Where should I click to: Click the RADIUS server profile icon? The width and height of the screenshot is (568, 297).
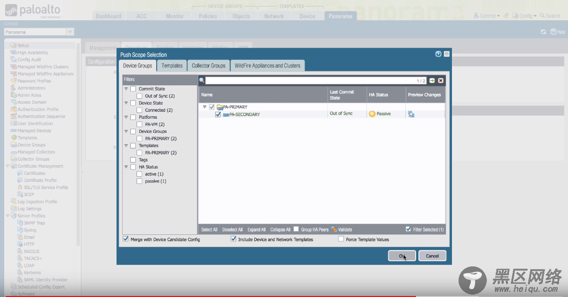click(x=20, y=251)
